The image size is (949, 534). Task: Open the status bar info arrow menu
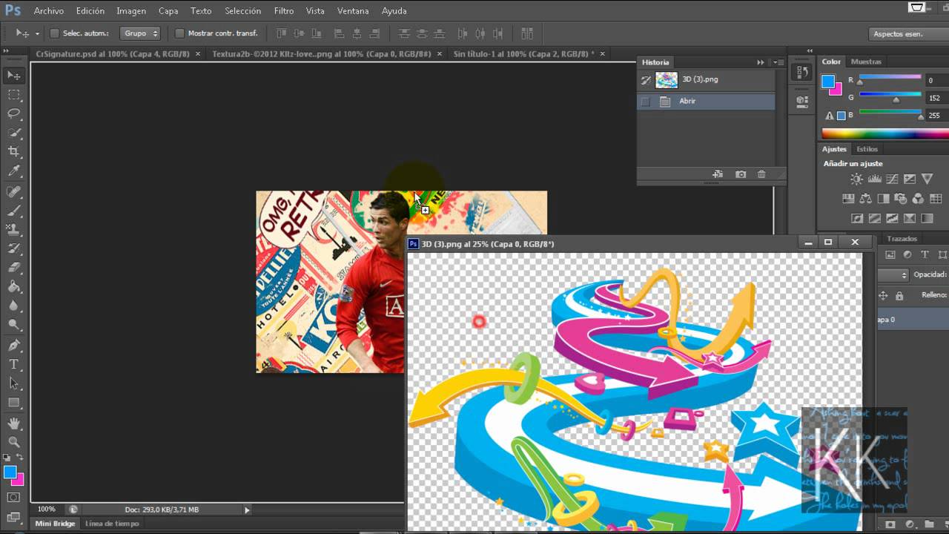coord(247,510)
